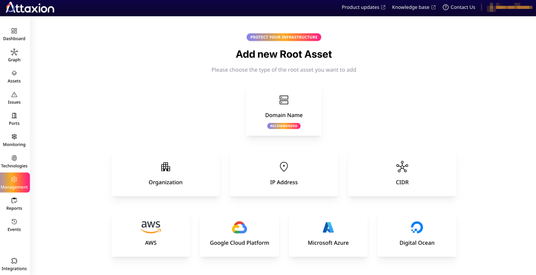Choose the Organization asset type label
Image resolution: width=536 pixels, height=275 pixels.
[x=165, y=182]
